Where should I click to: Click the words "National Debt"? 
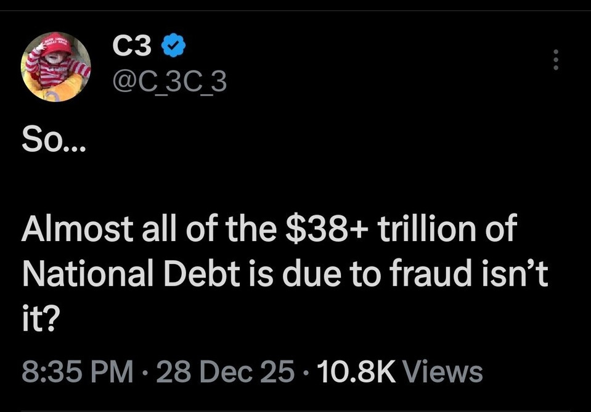131,274
